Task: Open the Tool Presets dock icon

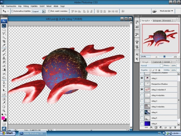Action: [x=137, y=34]
